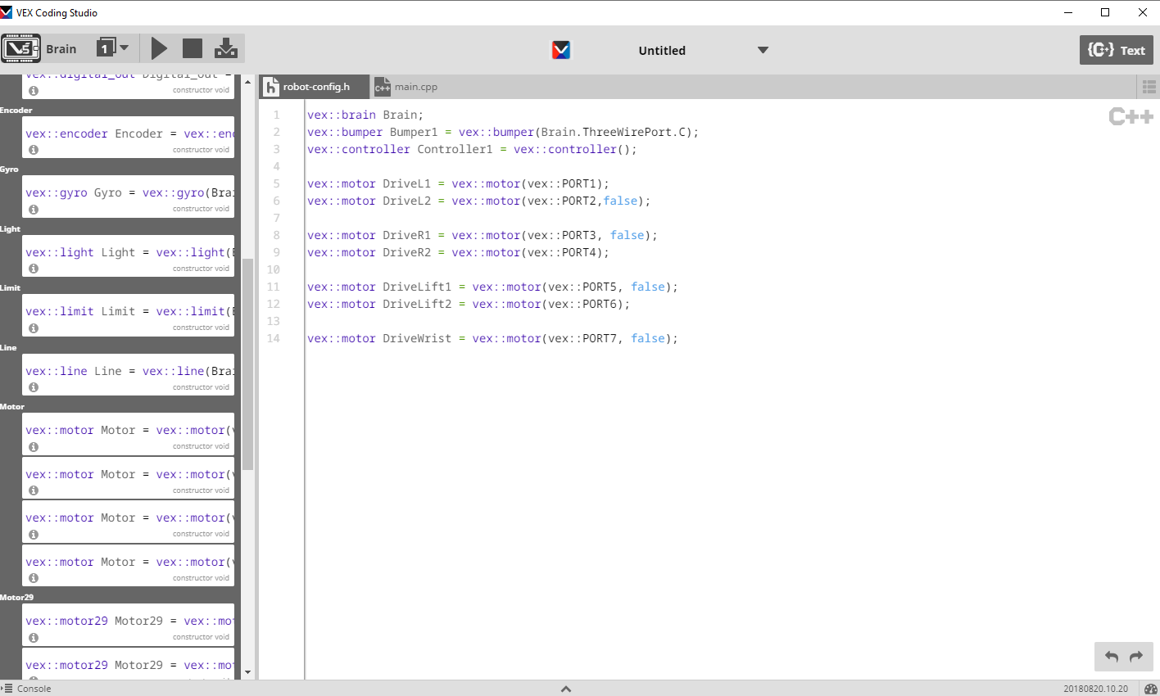Viewport: 1160px width, 696px height.
Task: Switch to the robot-config.h tab
Action: point(315,87)
